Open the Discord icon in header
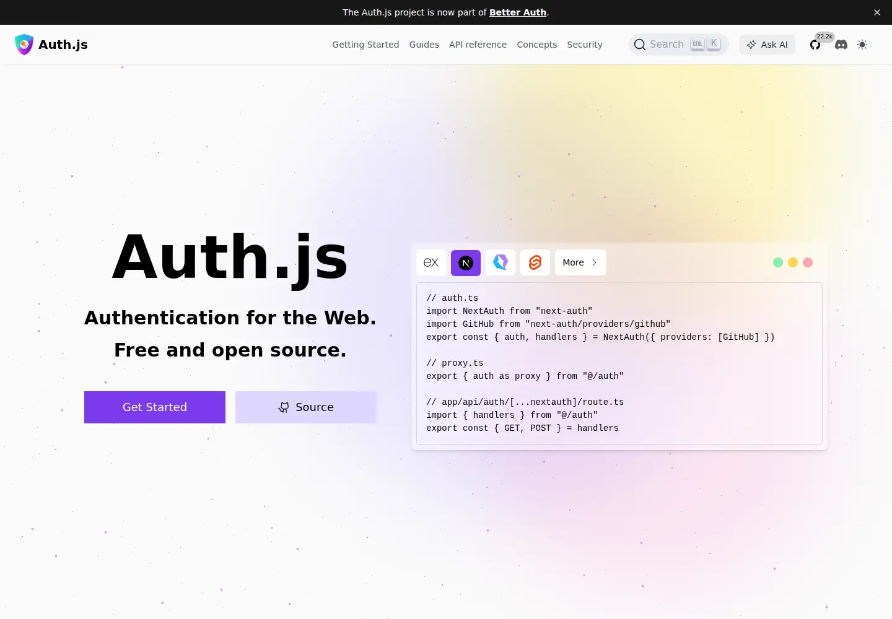 click(x=841, y=45)
